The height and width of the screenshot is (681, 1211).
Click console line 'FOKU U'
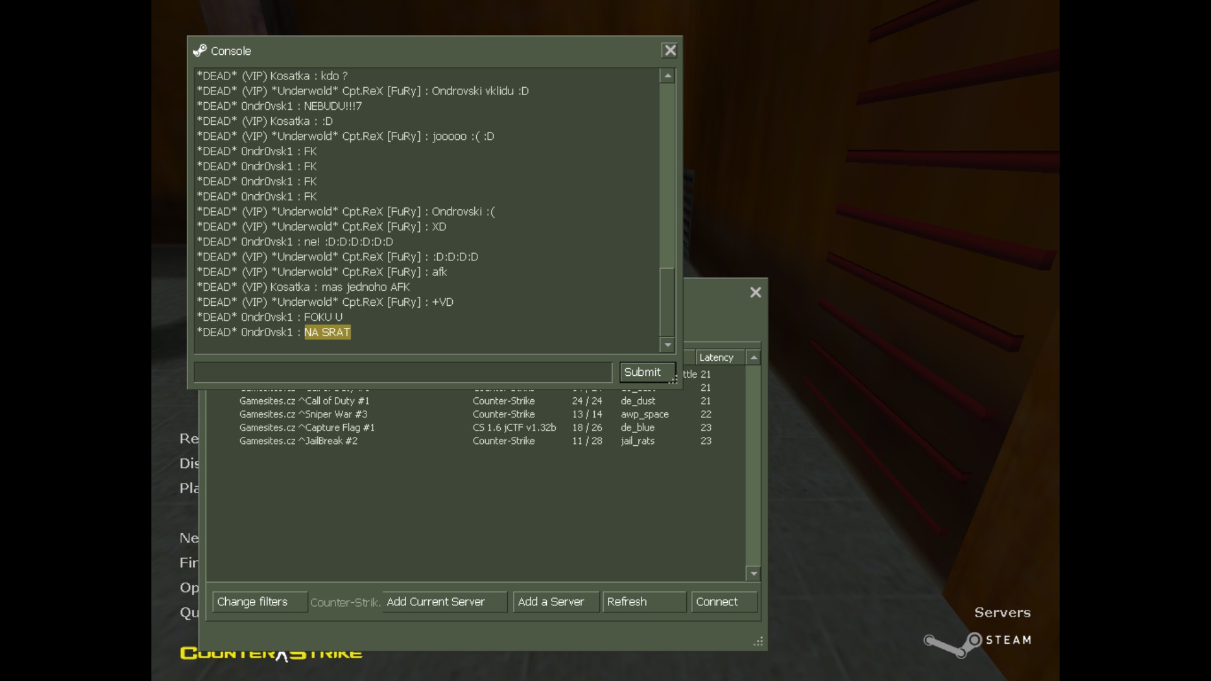[270, 317]
